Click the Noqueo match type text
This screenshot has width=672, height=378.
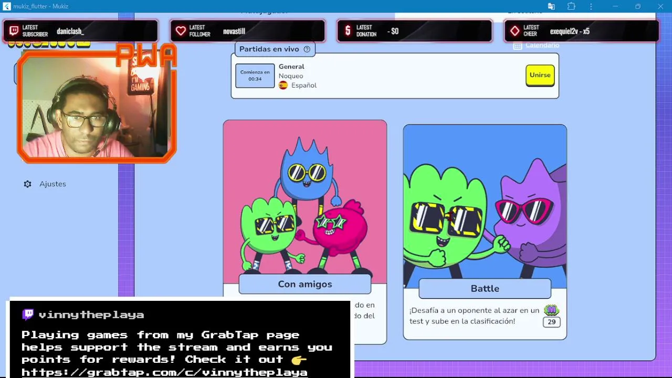tap(291, 76)
